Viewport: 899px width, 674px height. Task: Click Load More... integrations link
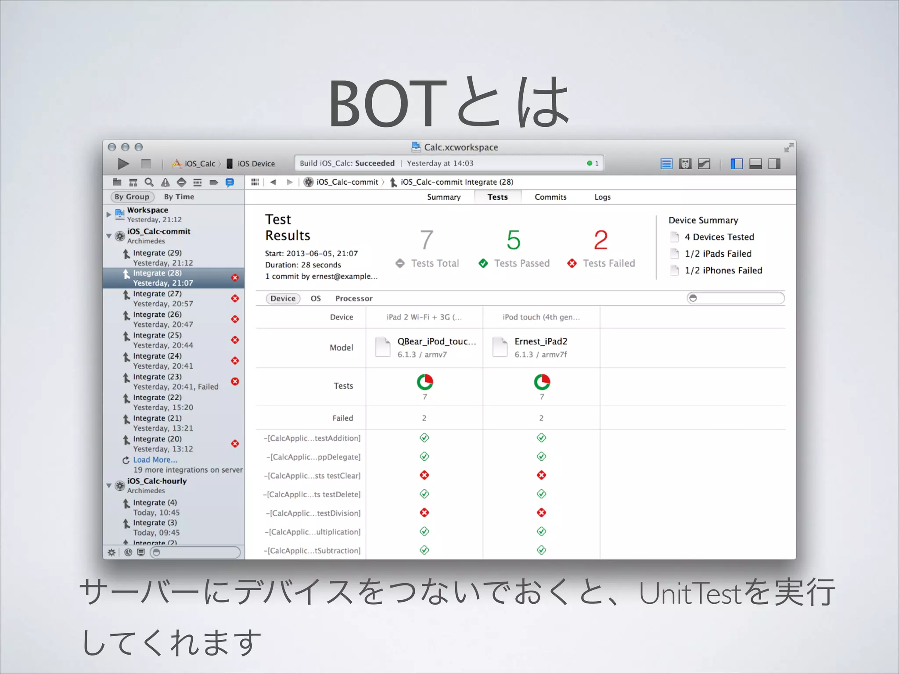[x=155, y=460]
